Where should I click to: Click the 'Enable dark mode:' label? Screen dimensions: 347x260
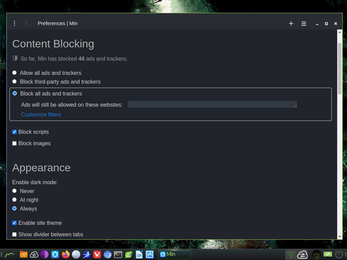coord(35,182)
